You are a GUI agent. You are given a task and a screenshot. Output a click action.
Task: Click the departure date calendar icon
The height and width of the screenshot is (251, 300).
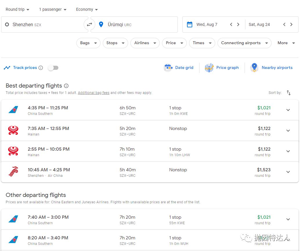point(190,24)
